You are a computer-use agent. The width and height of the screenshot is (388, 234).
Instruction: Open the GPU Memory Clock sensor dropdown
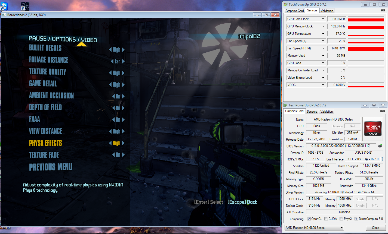pos(323,26)
